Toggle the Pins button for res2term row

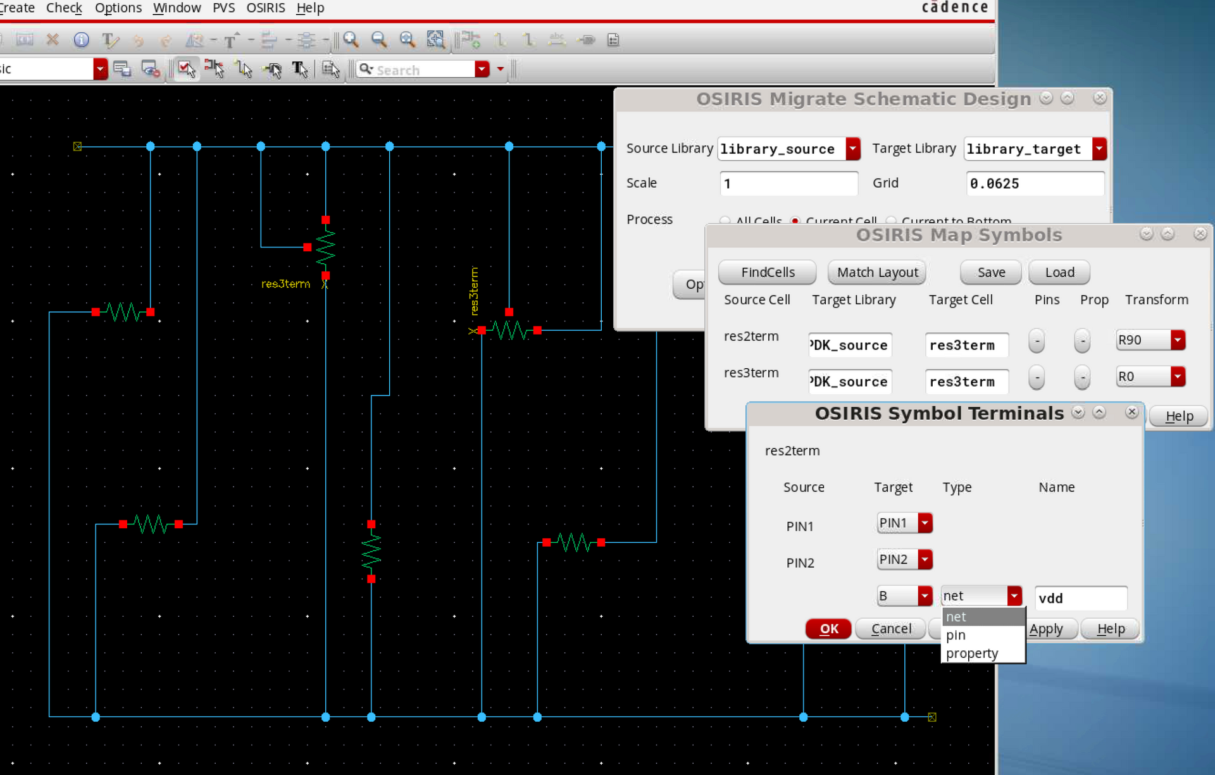pos(1037,341)
